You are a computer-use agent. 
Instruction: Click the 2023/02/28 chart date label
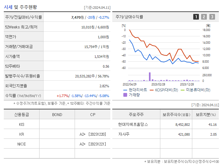click(158, 84)
